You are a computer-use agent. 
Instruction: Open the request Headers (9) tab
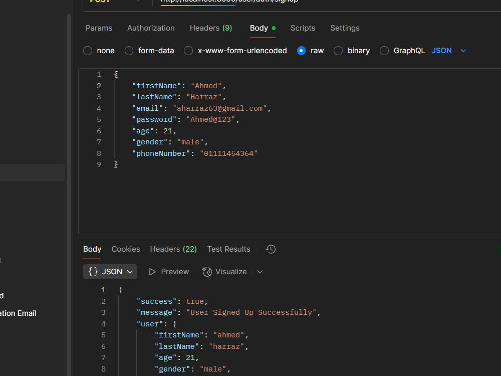point(211,28)
